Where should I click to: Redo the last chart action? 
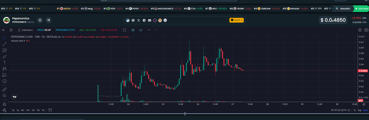pyautogui.click(x=155, y=30)
